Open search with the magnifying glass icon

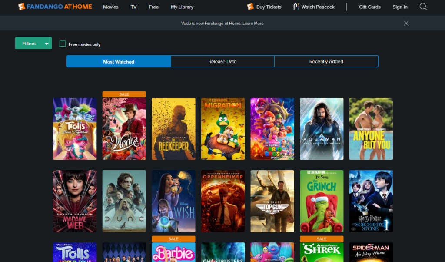[x=423, y=7]
